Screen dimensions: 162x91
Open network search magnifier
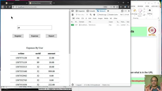[91, 15]
